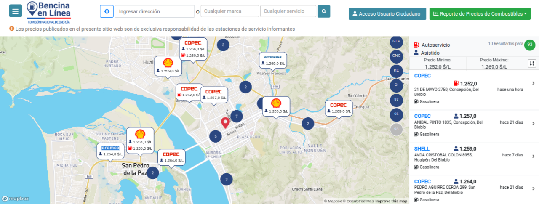Open Reporte de Precios de Combustibles dropdown
Image resolution: width=539 pixels, height=204 pixels.
[480, 14]
